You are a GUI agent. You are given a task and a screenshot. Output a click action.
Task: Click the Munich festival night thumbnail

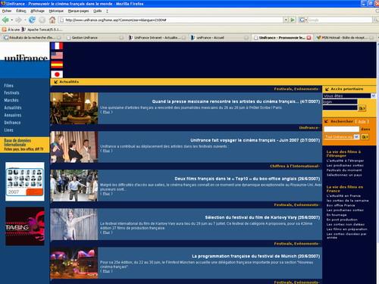click(x=74, y=263)
